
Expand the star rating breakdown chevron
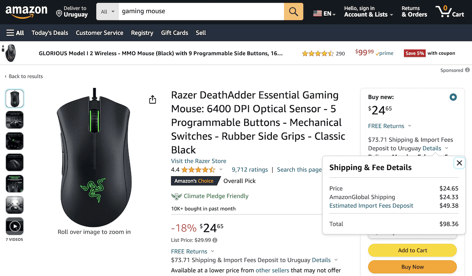point(221,170)
